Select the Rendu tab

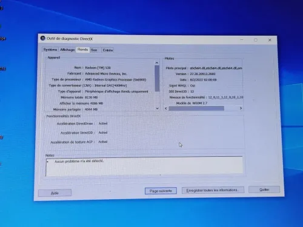pyautogui.click(x=83, y=50)
